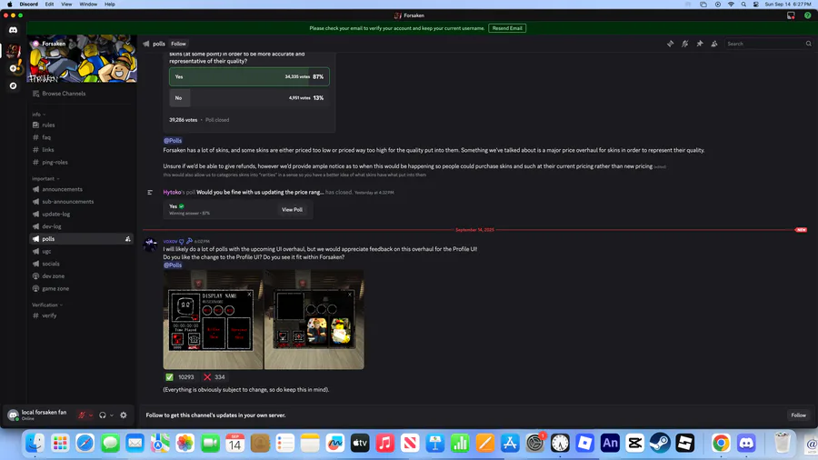Open Steam from the Dock
Viewport: 818px width, 460px height.
tap(660, 444)
